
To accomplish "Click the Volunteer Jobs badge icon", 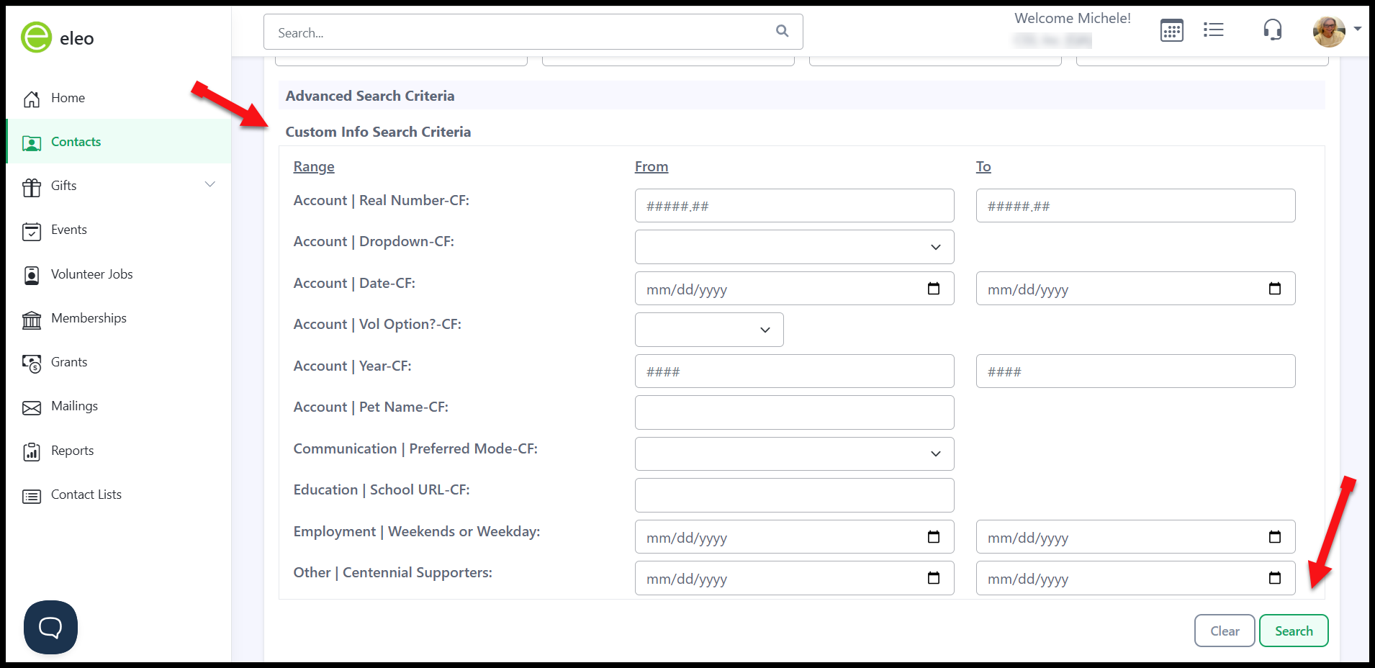I will (x=32, y=275).
